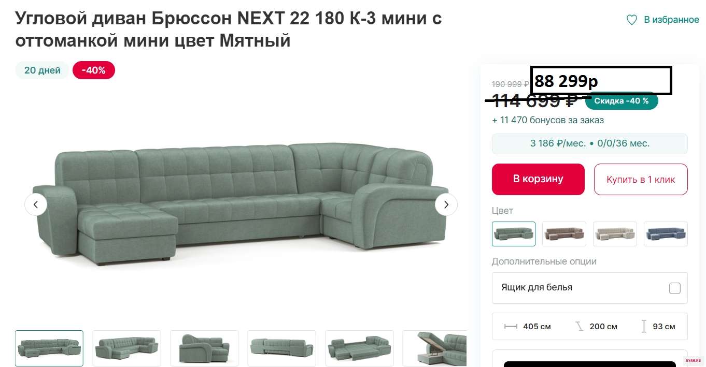
Task: Click the В избранное link
Action: pos(671,20)
